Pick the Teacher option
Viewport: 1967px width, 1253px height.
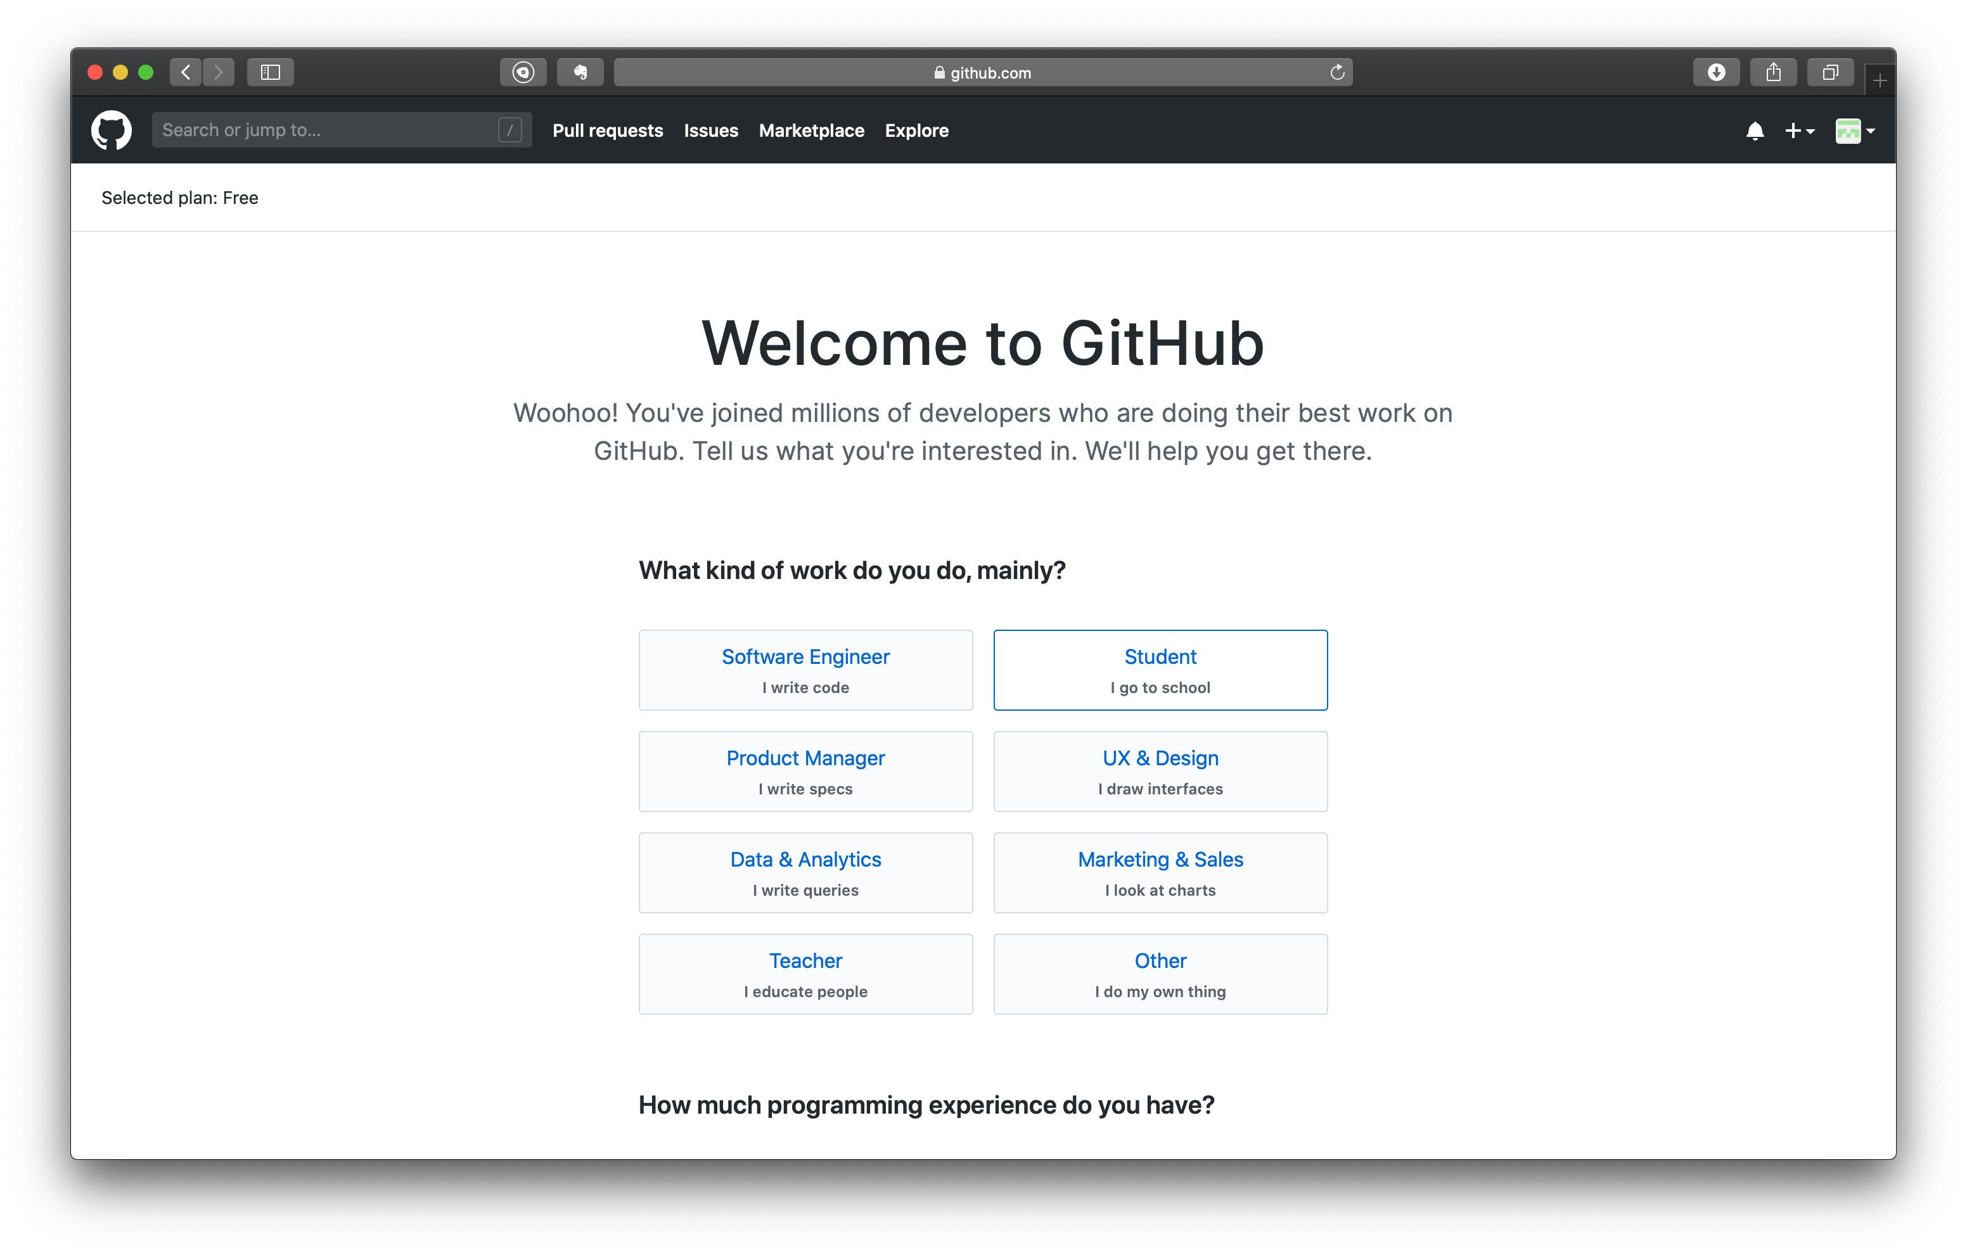(805, 974)
